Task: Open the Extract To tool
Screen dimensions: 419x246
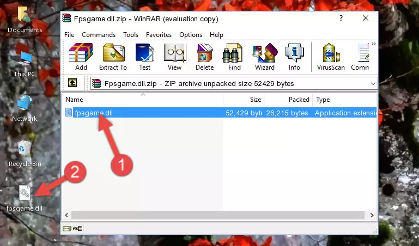Action: 113,57
